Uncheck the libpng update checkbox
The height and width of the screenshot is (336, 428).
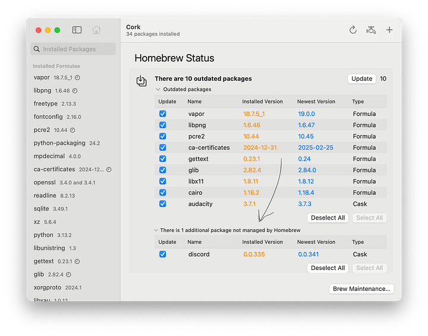point(163,125)
